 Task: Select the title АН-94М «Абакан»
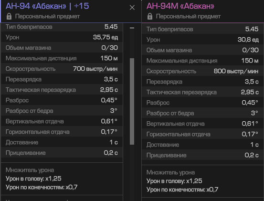pos(180,6)
